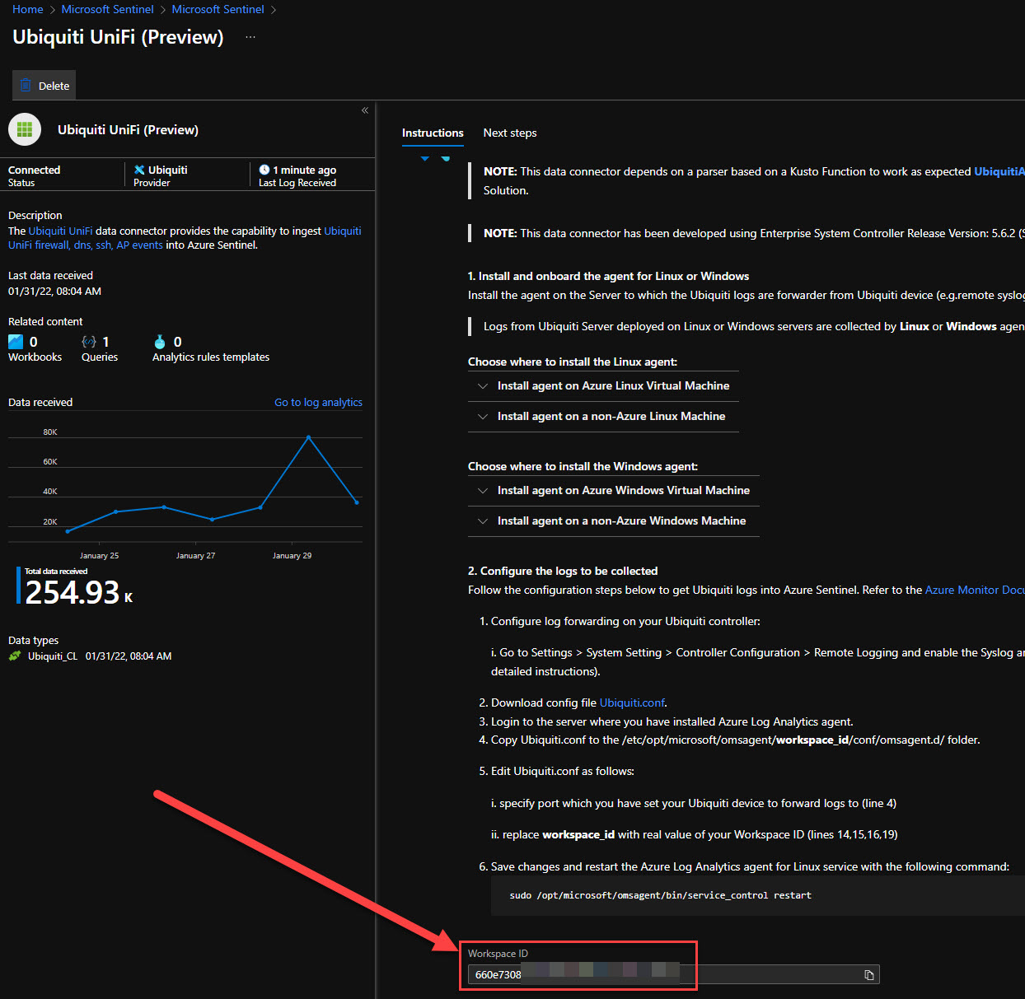
Task: Click the Workbooks chart icon
Action: (x=16, y=341)
